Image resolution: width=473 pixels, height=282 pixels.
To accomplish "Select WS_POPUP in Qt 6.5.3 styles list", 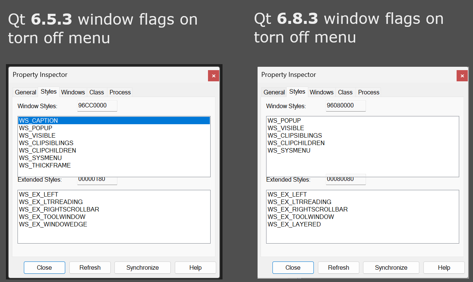I will (114, 128).
